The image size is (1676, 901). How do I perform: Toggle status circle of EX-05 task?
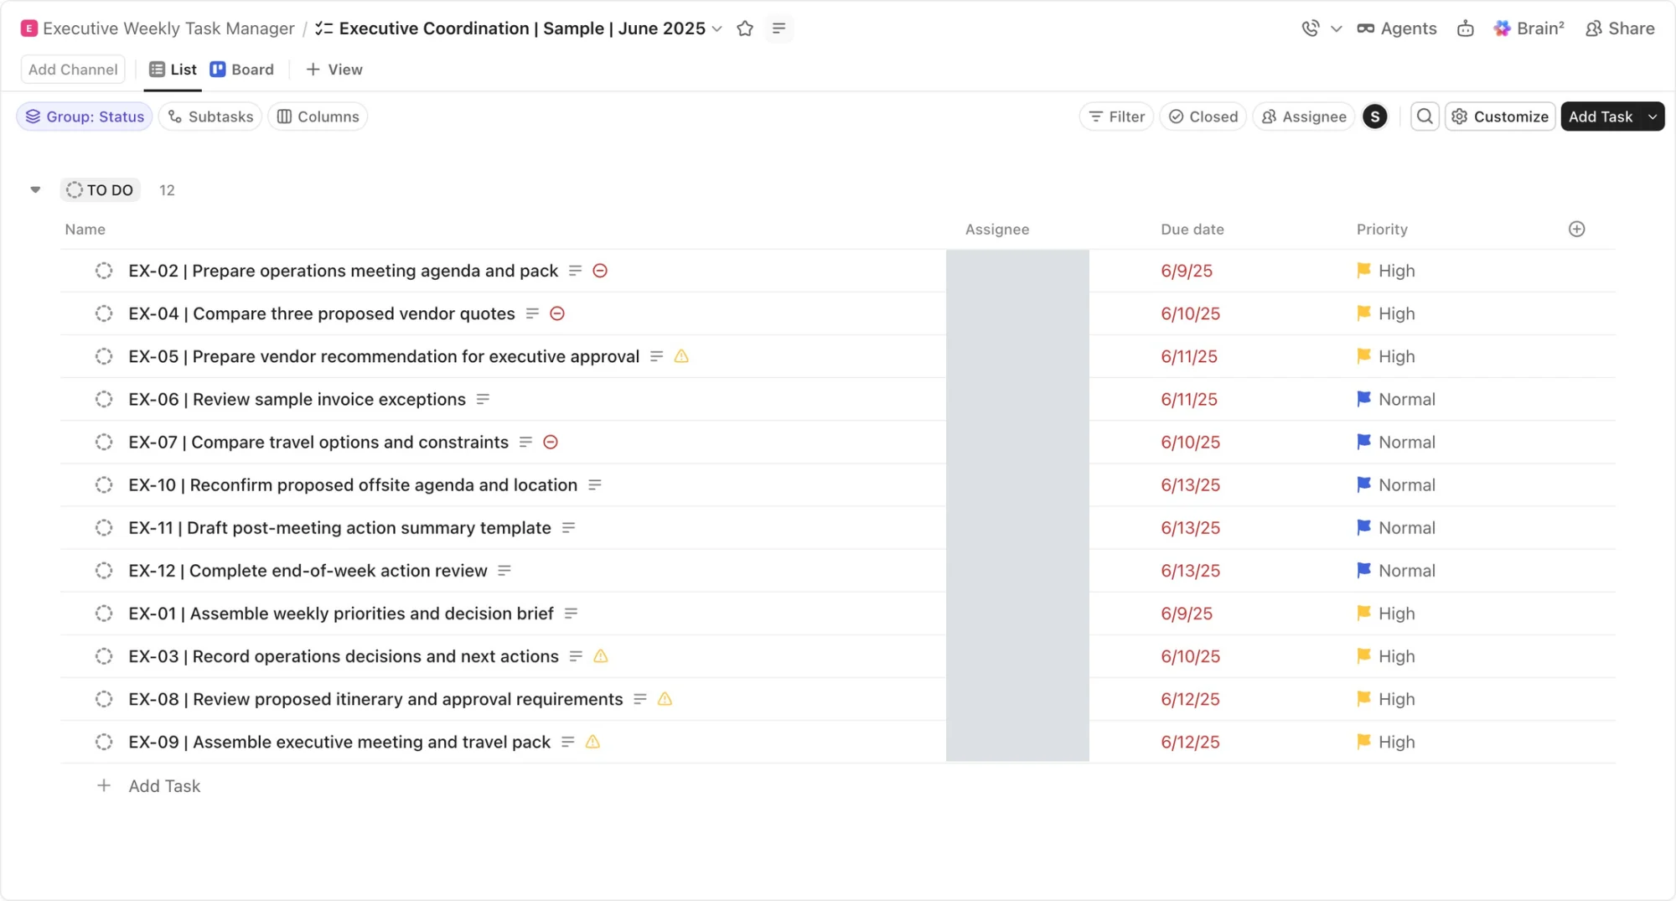(x=104, y=356)
